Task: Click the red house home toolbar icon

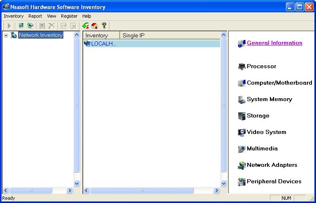Action: click(95, 26)
